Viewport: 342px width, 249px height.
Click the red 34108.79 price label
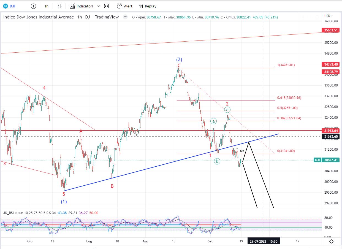click(x=330, y=72)
